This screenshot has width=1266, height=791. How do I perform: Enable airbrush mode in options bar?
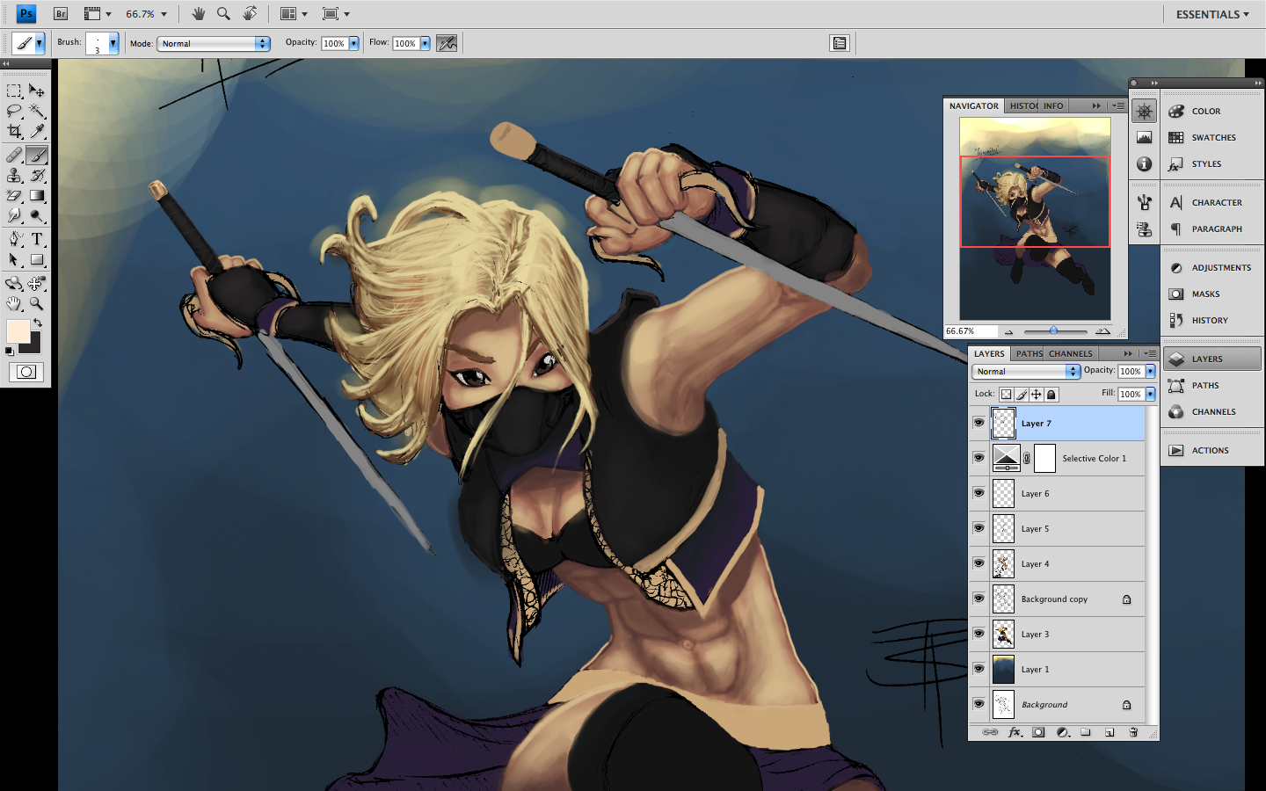coord(447,43)
